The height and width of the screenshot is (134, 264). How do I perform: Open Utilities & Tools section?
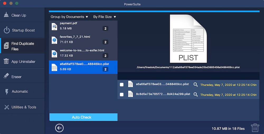point(22,107)
